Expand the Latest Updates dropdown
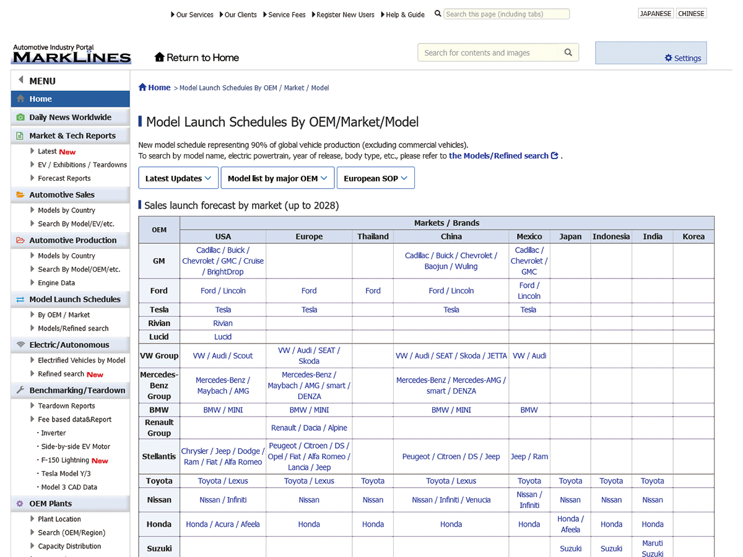Viewport: 743px width, 557px height. click(x=178, y=178)
